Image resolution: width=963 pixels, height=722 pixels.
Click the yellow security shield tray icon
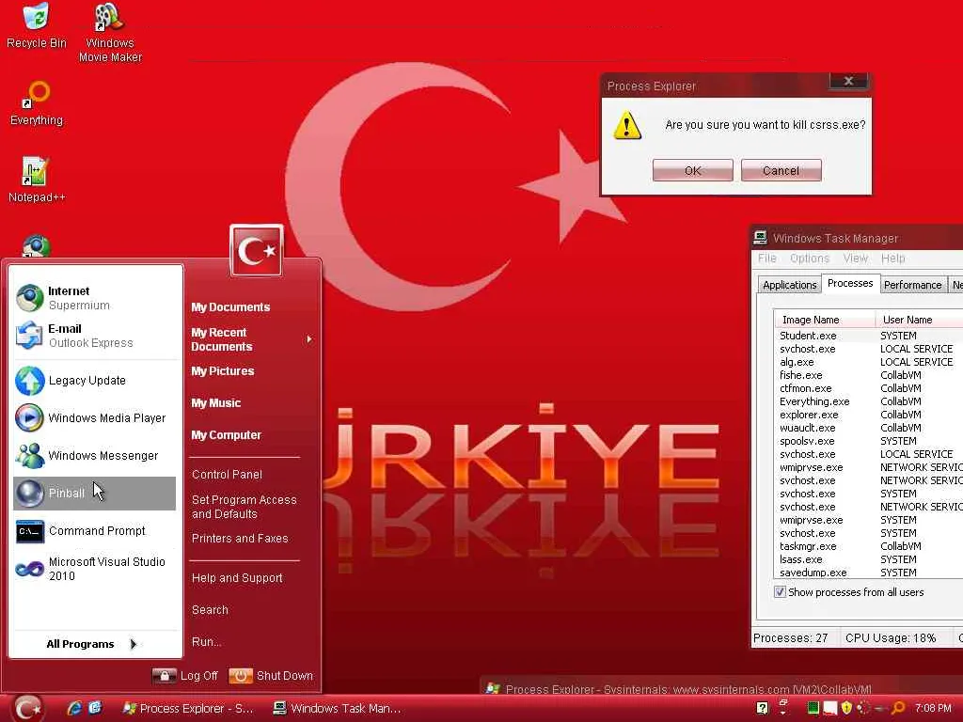[x=846, y=707]
